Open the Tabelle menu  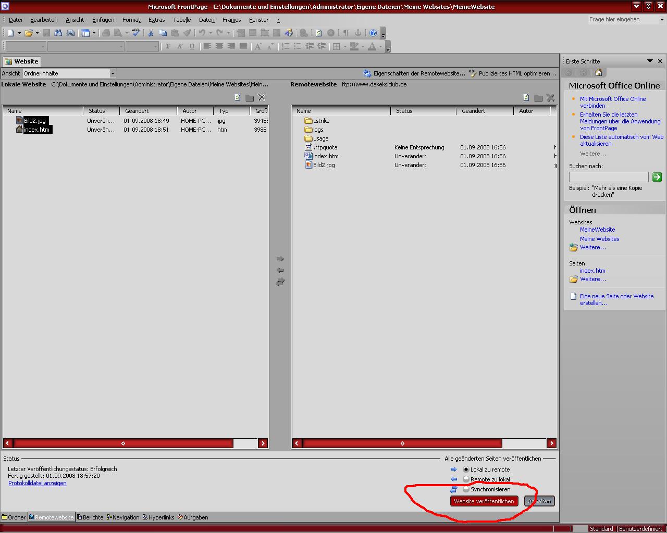tap(182, 20)
